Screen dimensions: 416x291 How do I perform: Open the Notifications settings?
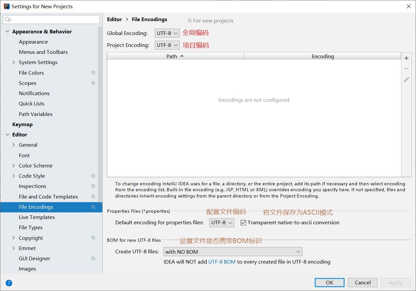point(34,93)
